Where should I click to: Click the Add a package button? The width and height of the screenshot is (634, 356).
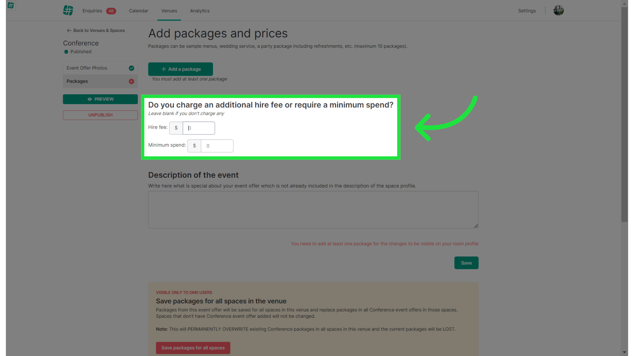click(180, 69)
